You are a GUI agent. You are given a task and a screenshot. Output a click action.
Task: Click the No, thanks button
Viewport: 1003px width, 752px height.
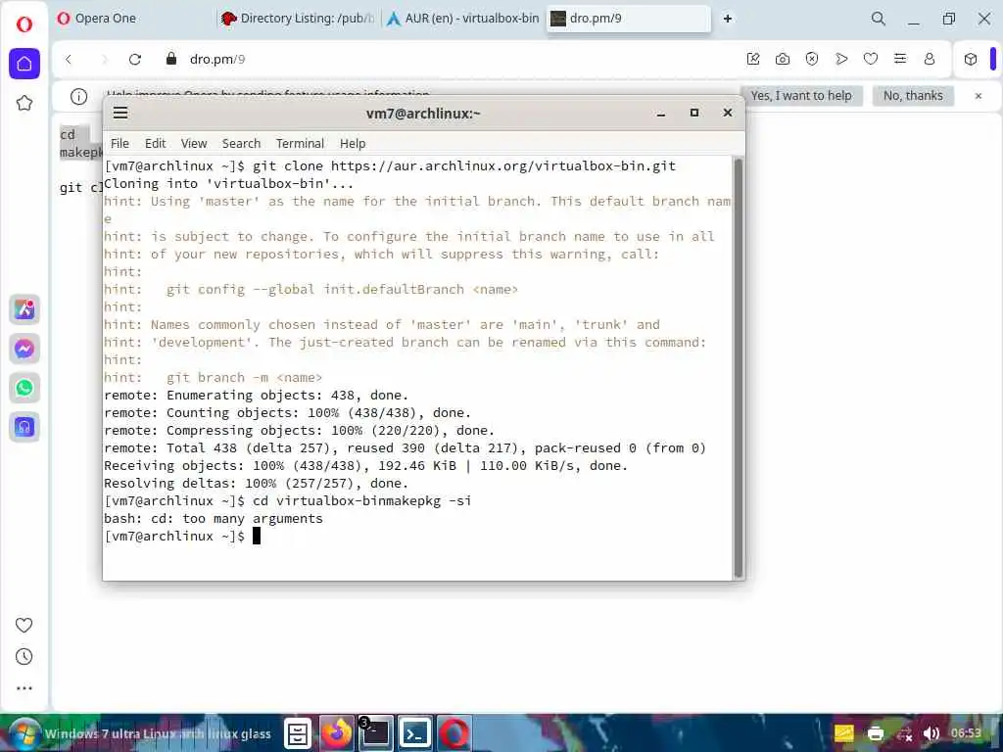click(913, 96)
